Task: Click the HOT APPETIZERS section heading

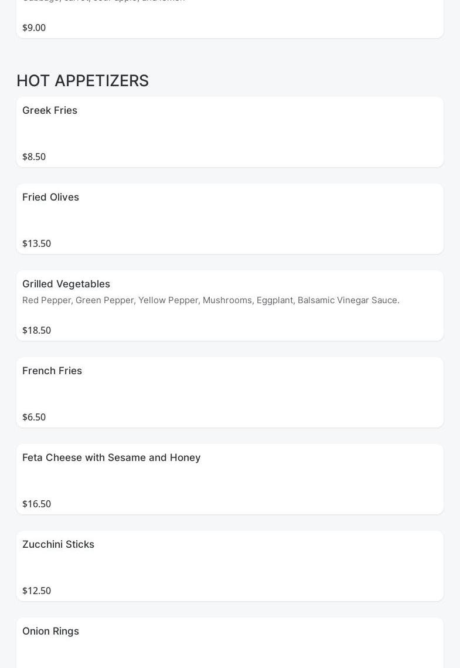Action: point(83,80)
